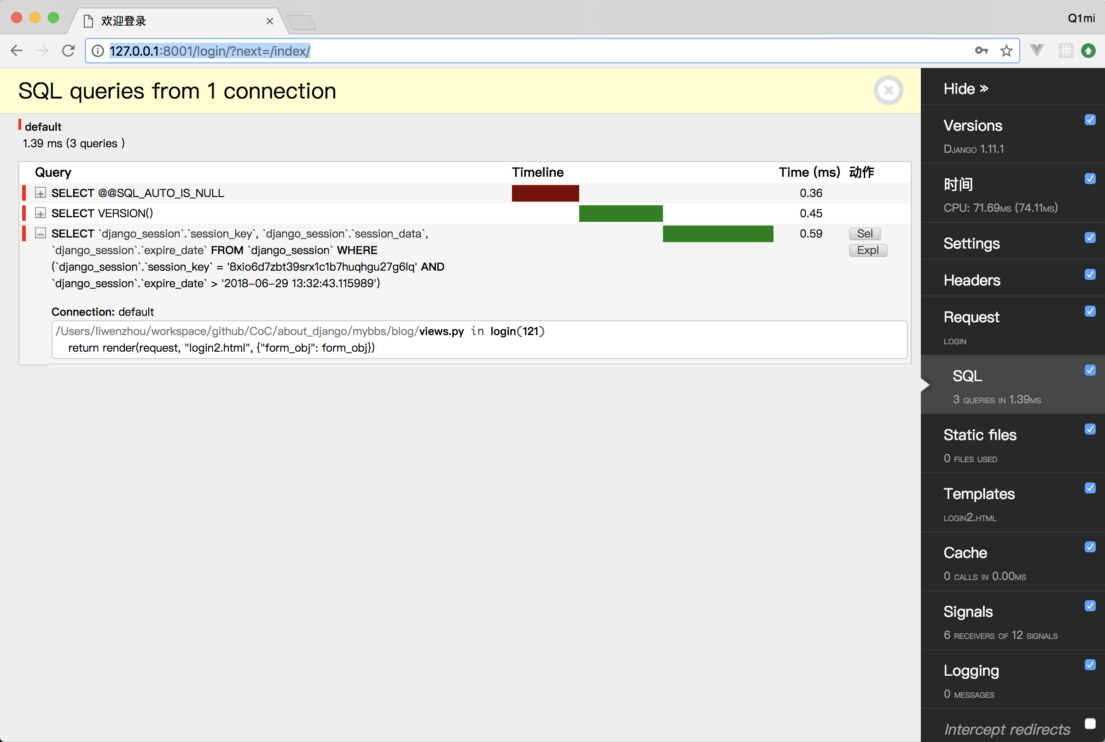Click the timeline bar for SELECT VERSION query
1105x742 pixels.
pos(621,213)
